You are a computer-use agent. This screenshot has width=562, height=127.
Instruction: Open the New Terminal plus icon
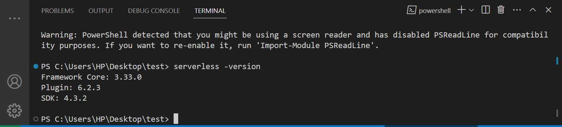click(x=461, y=10)
